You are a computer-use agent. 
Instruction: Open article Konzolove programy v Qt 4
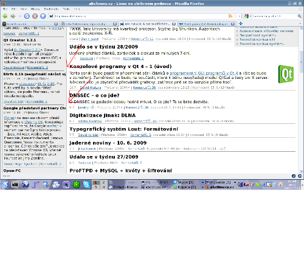120,67
